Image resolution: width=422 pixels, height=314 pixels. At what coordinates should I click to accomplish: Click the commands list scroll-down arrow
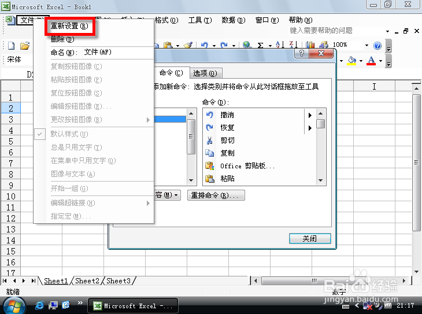coord(320,180)
